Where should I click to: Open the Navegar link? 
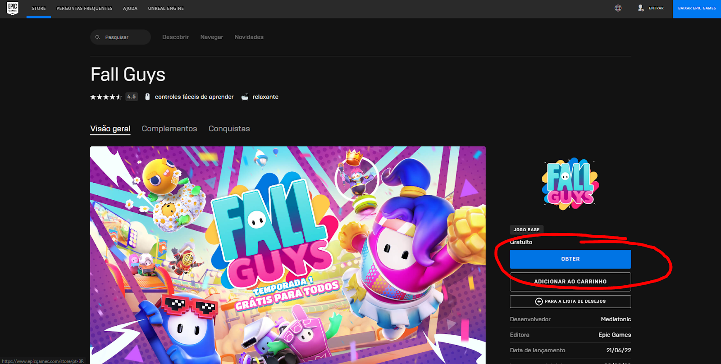point(212,37)
